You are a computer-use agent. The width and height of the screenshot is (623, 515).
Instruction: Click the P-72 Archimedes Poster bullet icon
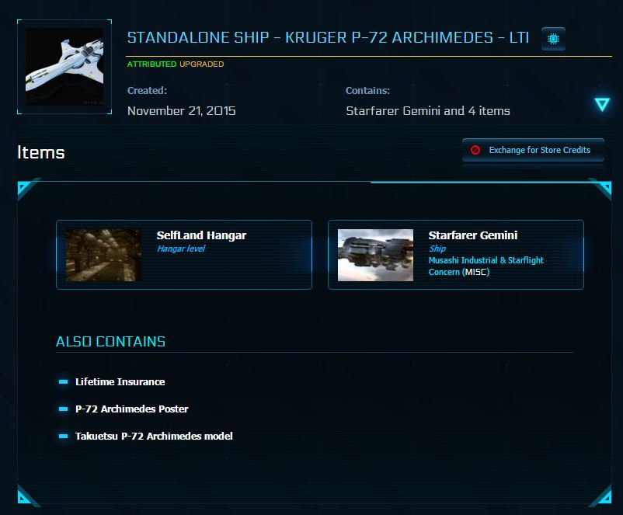(x=63, y=409)
